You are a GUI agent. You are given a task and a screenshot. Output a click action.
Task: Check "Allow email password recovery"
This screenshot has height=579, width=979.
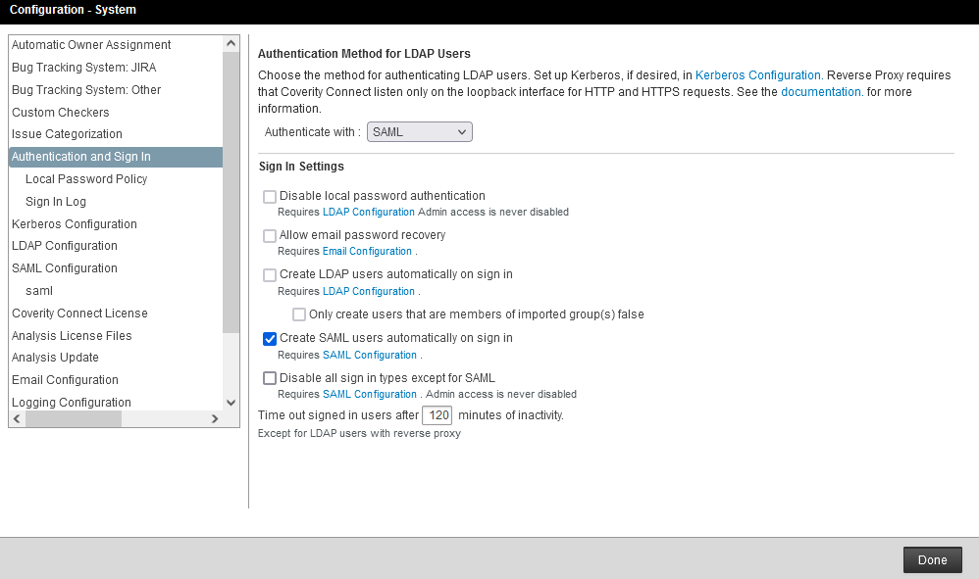[270, 235]
